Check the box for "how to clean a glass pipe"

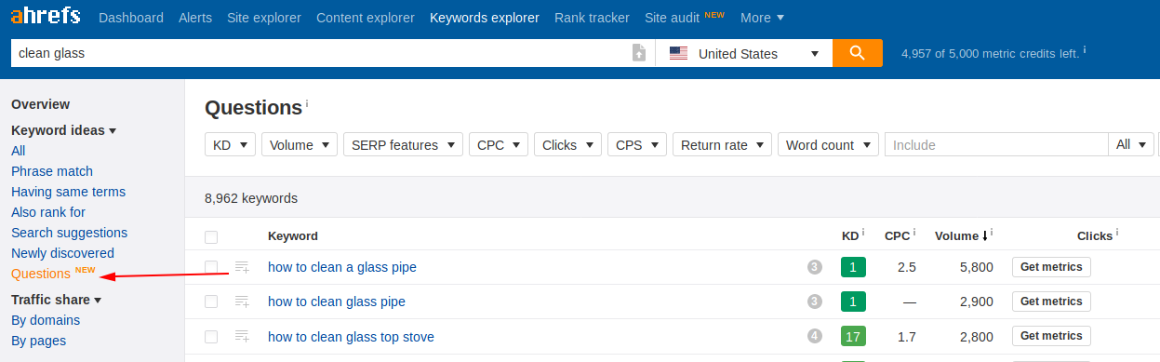[211, 267]
